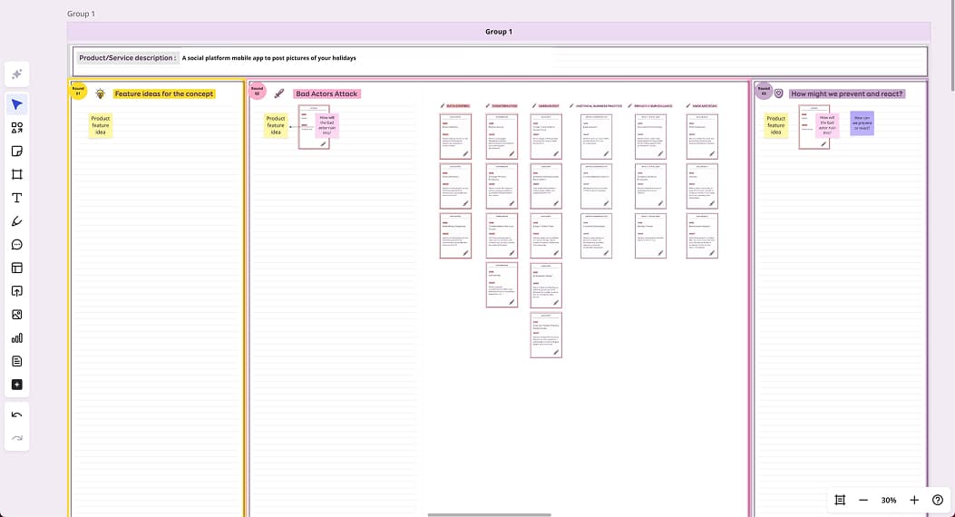Choose the sticky note tool
Image resolution: width=955 pixels, height=517 pixels.
(x=16, y=151)
